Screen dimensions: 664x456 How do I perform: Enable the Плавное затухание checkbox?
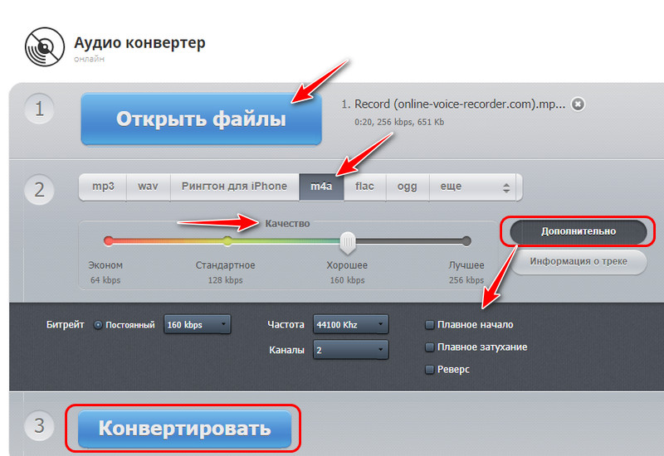429,347
